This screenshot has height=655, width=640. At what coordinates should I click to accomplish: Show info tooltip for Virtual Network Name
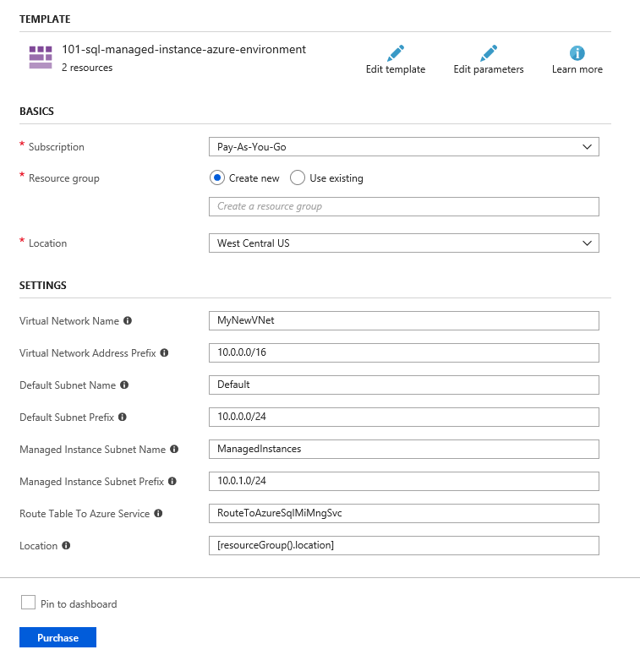pos(128,320)
